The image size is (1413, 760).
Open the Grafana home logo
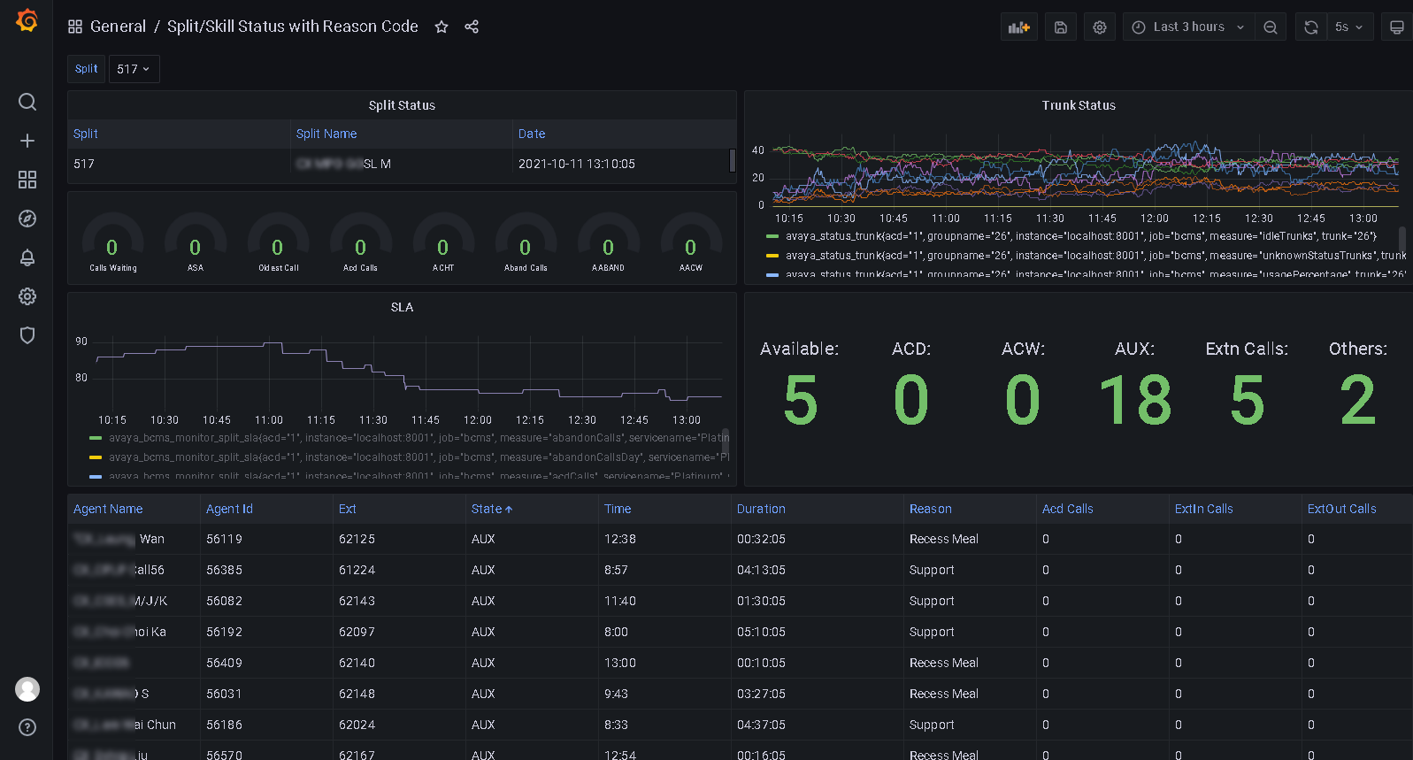[x=27, y=20]
